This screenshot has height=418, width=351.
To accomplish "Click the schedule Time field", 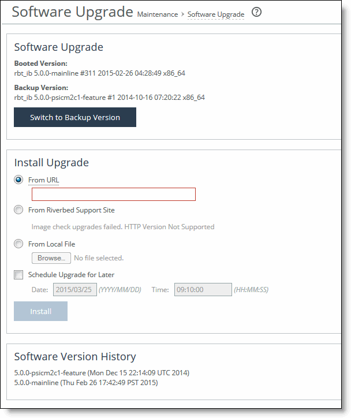I will tap(203, 289).
